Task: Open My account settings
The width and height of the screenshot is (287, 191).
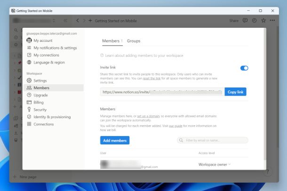Action: (x=43, y=40)
